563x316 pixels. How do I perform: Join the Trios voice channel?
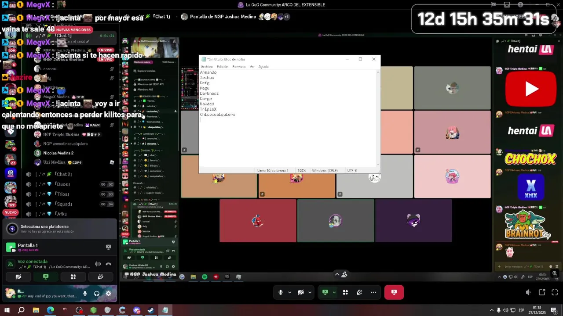click(70, 194)
